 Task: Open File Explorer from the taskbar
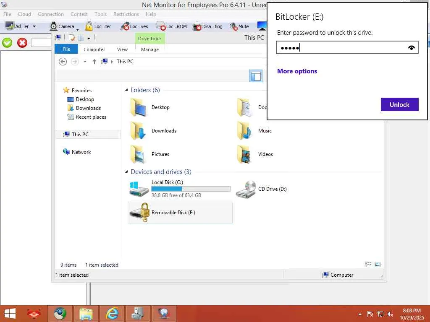[x=86, y=314]
